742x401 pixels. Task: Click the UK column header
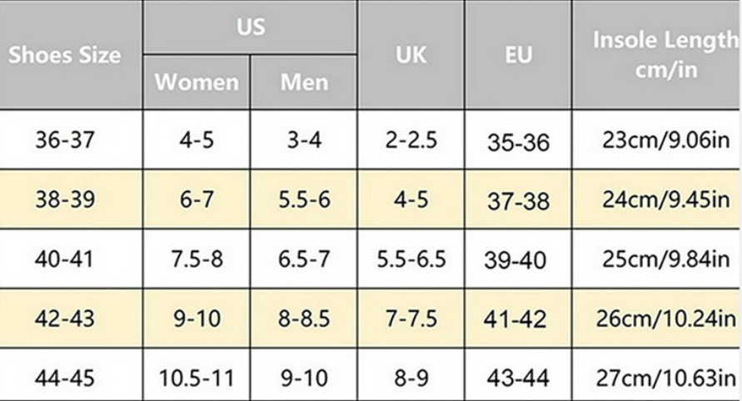pyautogui.click(x=411, y=55)
